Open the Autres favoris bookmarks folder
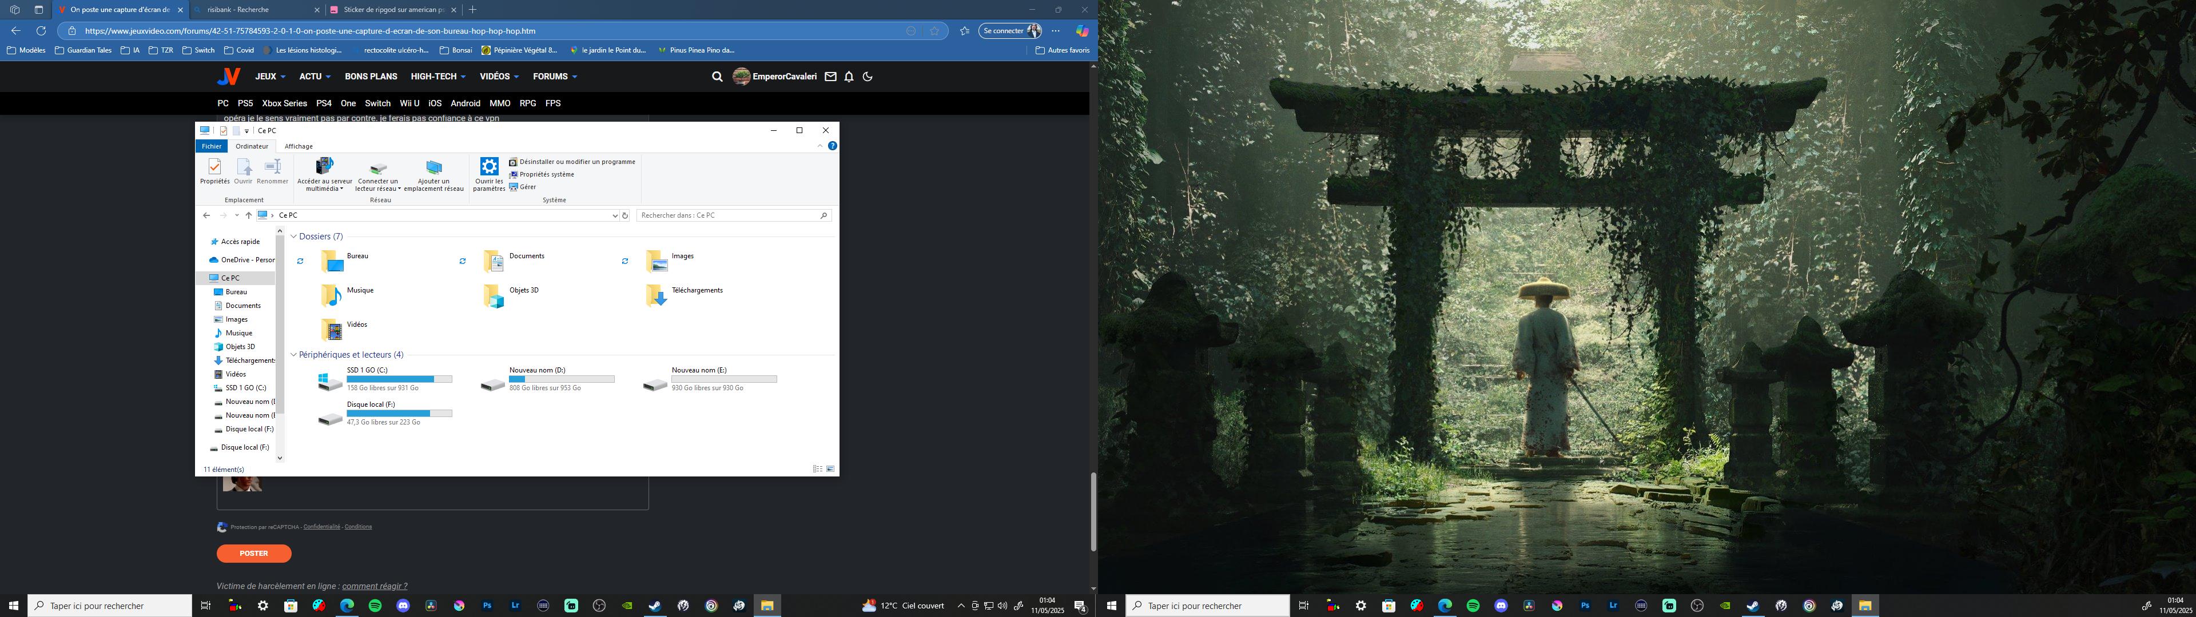Screen dimensions: 2196x617 (1062, 50)
